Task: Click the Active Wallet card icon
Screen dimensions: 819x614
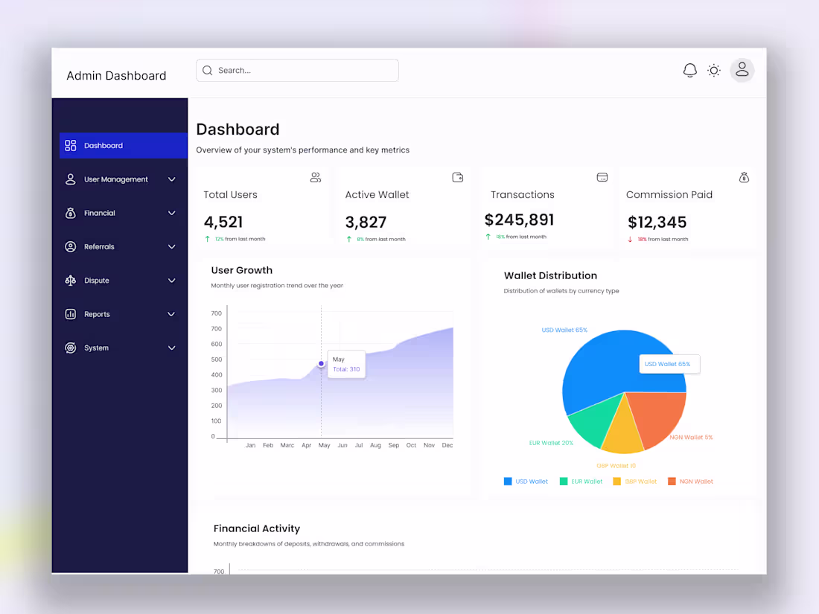Action: coord(457,177)
